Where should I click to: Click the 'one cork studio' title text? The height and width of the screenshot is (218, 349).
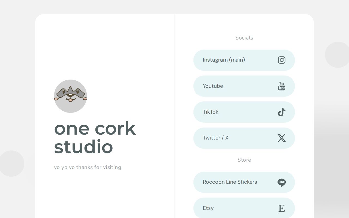pyautogui.click(x=95, y=138)
